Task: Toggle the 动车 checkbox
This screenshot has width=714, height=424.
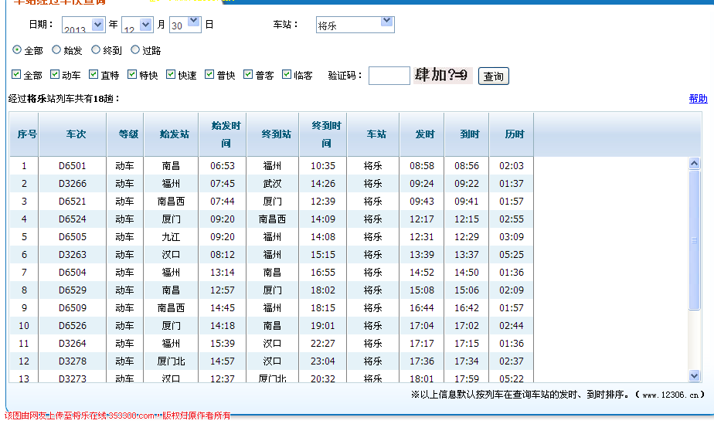Action: pos(55,74)
